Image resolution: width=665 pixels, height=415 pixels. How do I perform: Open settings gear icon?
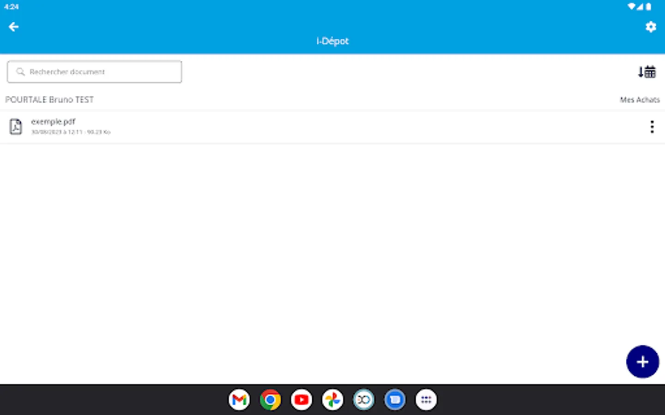click(x=651, y=27)
